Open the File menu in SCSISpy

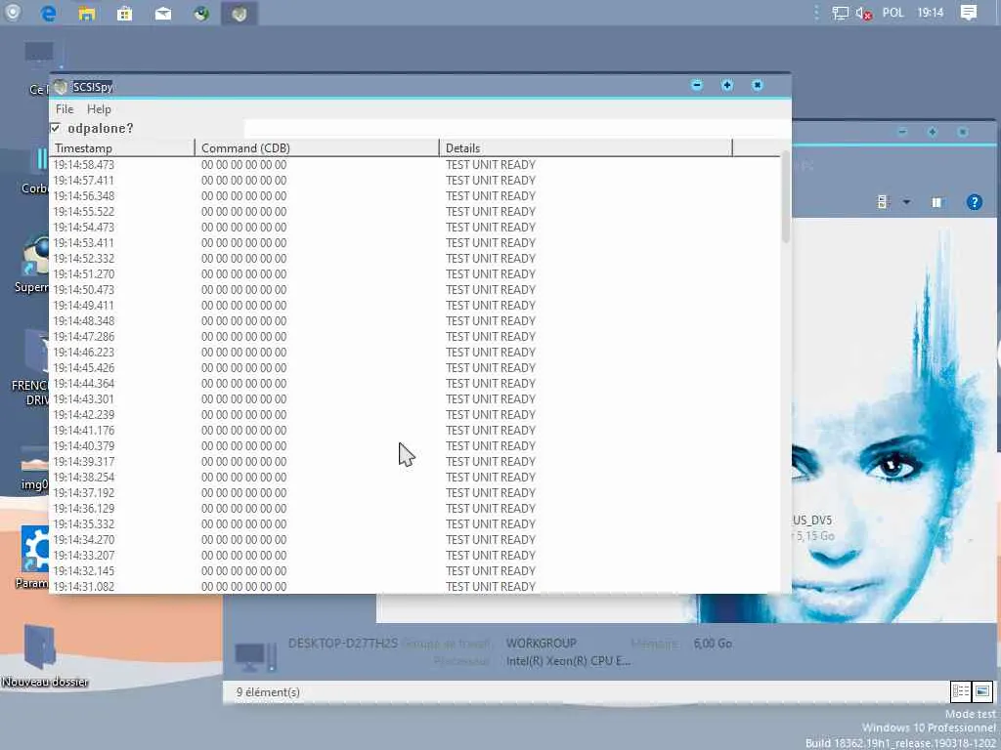click(x=65, y=109)
